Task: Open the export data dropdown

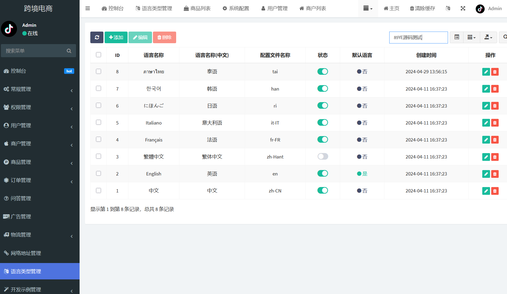Action: 488,38
